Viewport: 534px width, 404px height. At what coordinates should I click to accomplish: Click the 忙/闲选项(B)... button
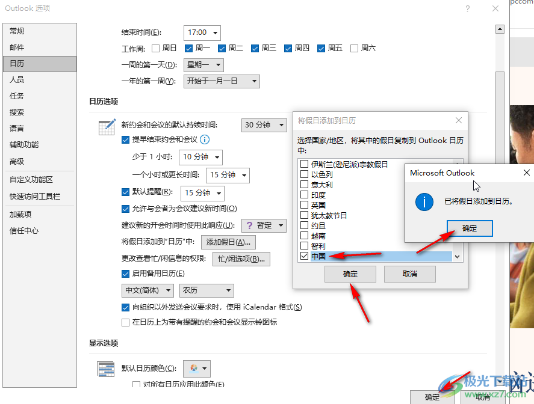[241, 259]
